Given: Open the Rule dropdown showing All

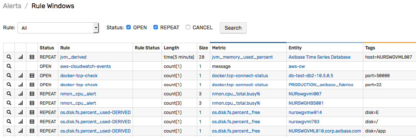Looking at the screenshot, I should (58, 28).
